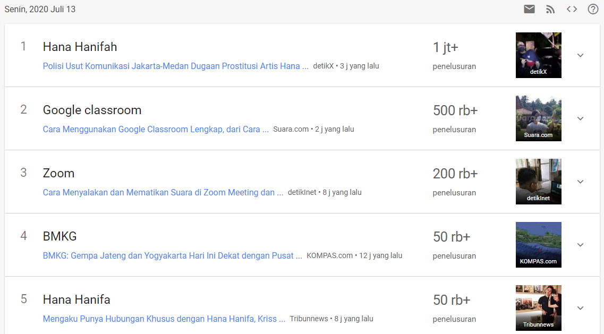
Task: Click the KOMPAS.com source label text
Action: pyautogui.click(x=330, y=256)
